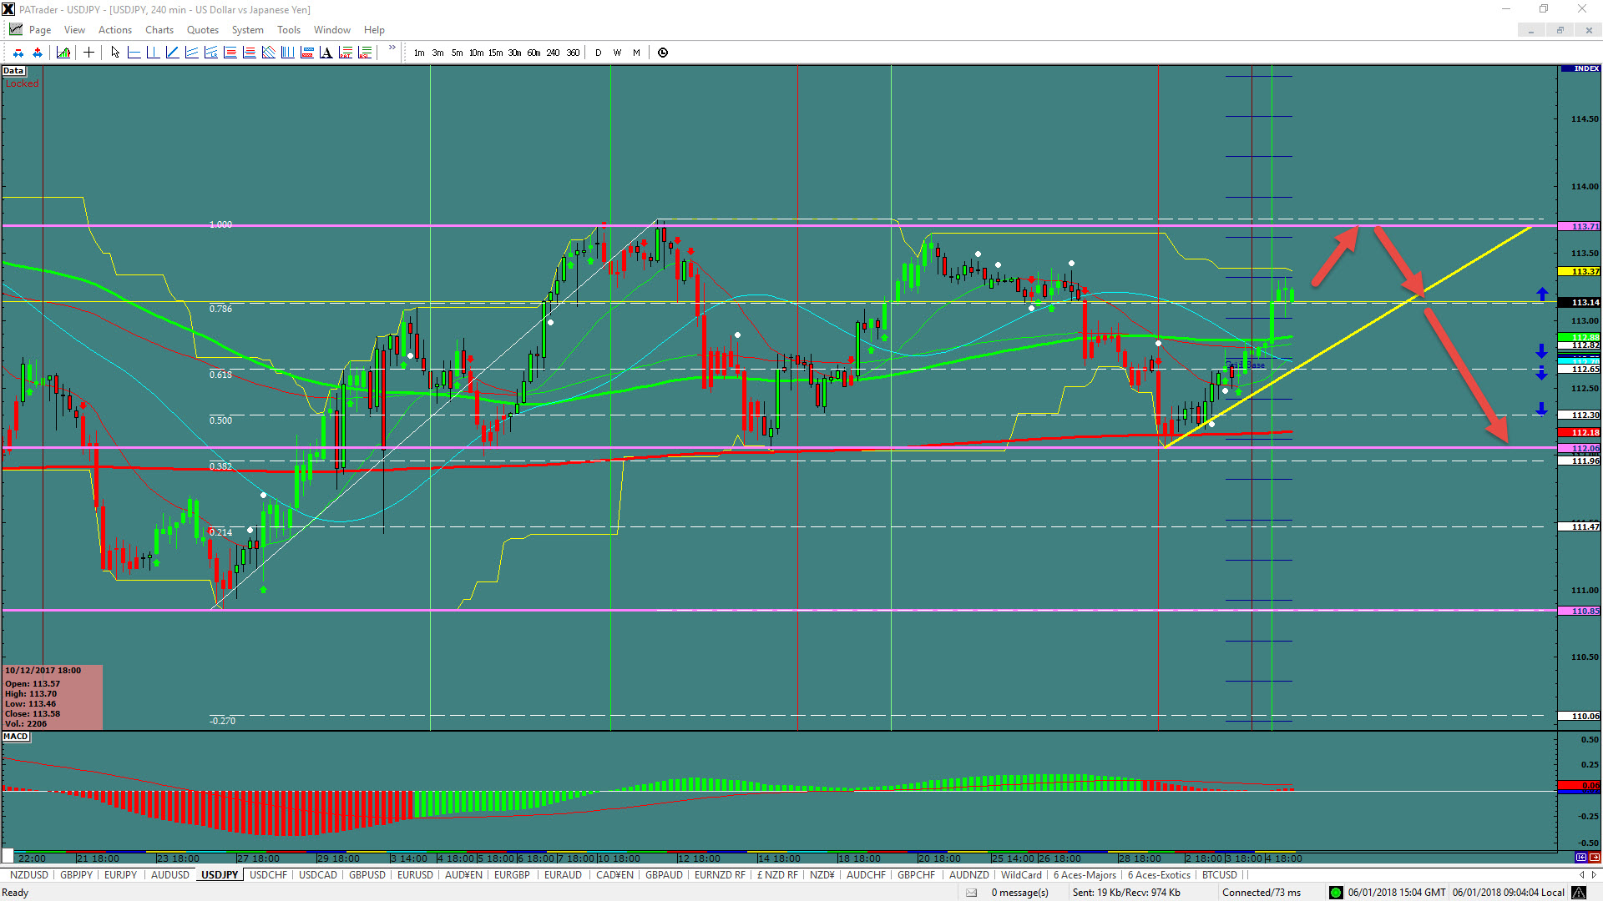
Task: Open the Window menu
Action: 332,30
